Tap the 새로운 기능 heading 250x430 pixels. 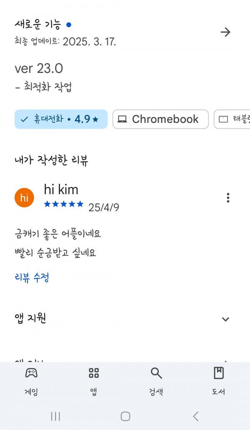pos(37,25)
